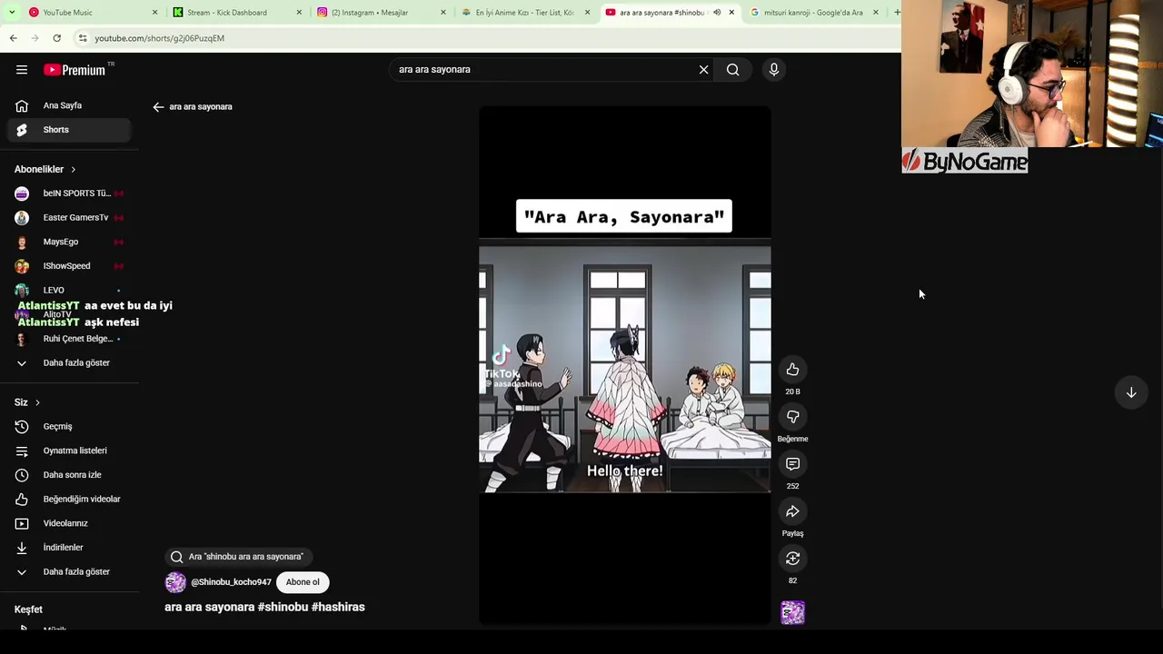Click the site info icon in address bar
Screen dimensions: 1163x654
[x=83, y=38]
